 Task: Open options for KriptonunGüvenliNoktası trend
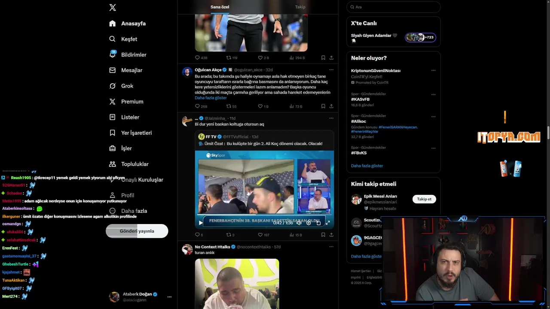click(x=433, y=70)
